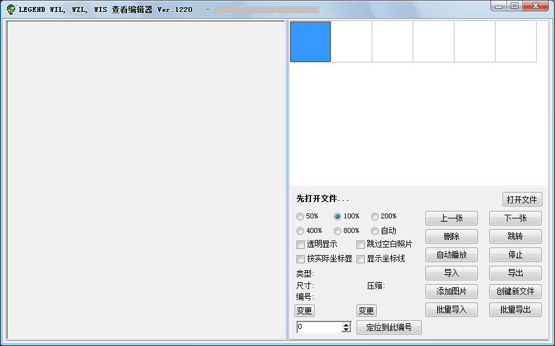Maximize the window
The image size is (555, 346).
point(515,6)
